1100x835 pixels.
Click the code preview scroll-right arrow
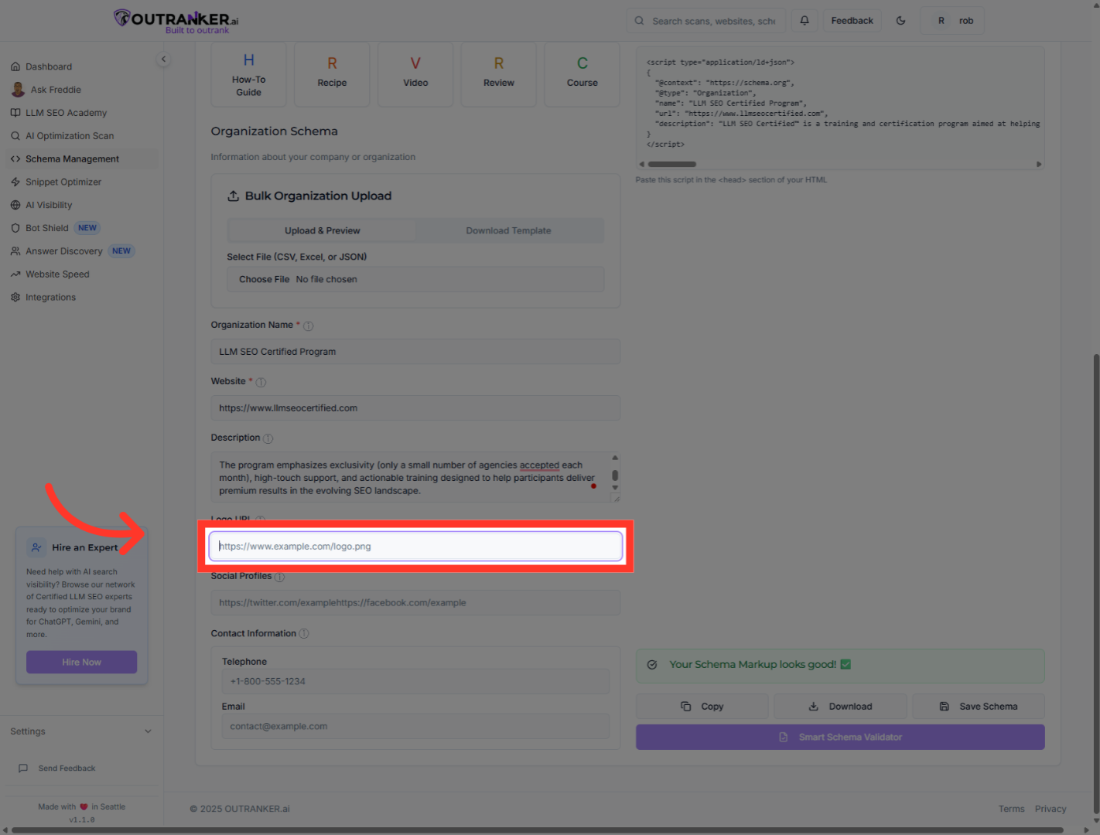1039,164
